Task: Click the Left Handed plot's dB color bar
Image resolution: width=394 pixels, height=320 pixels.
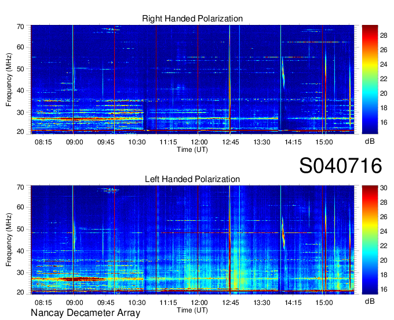Action: [370, 240]
